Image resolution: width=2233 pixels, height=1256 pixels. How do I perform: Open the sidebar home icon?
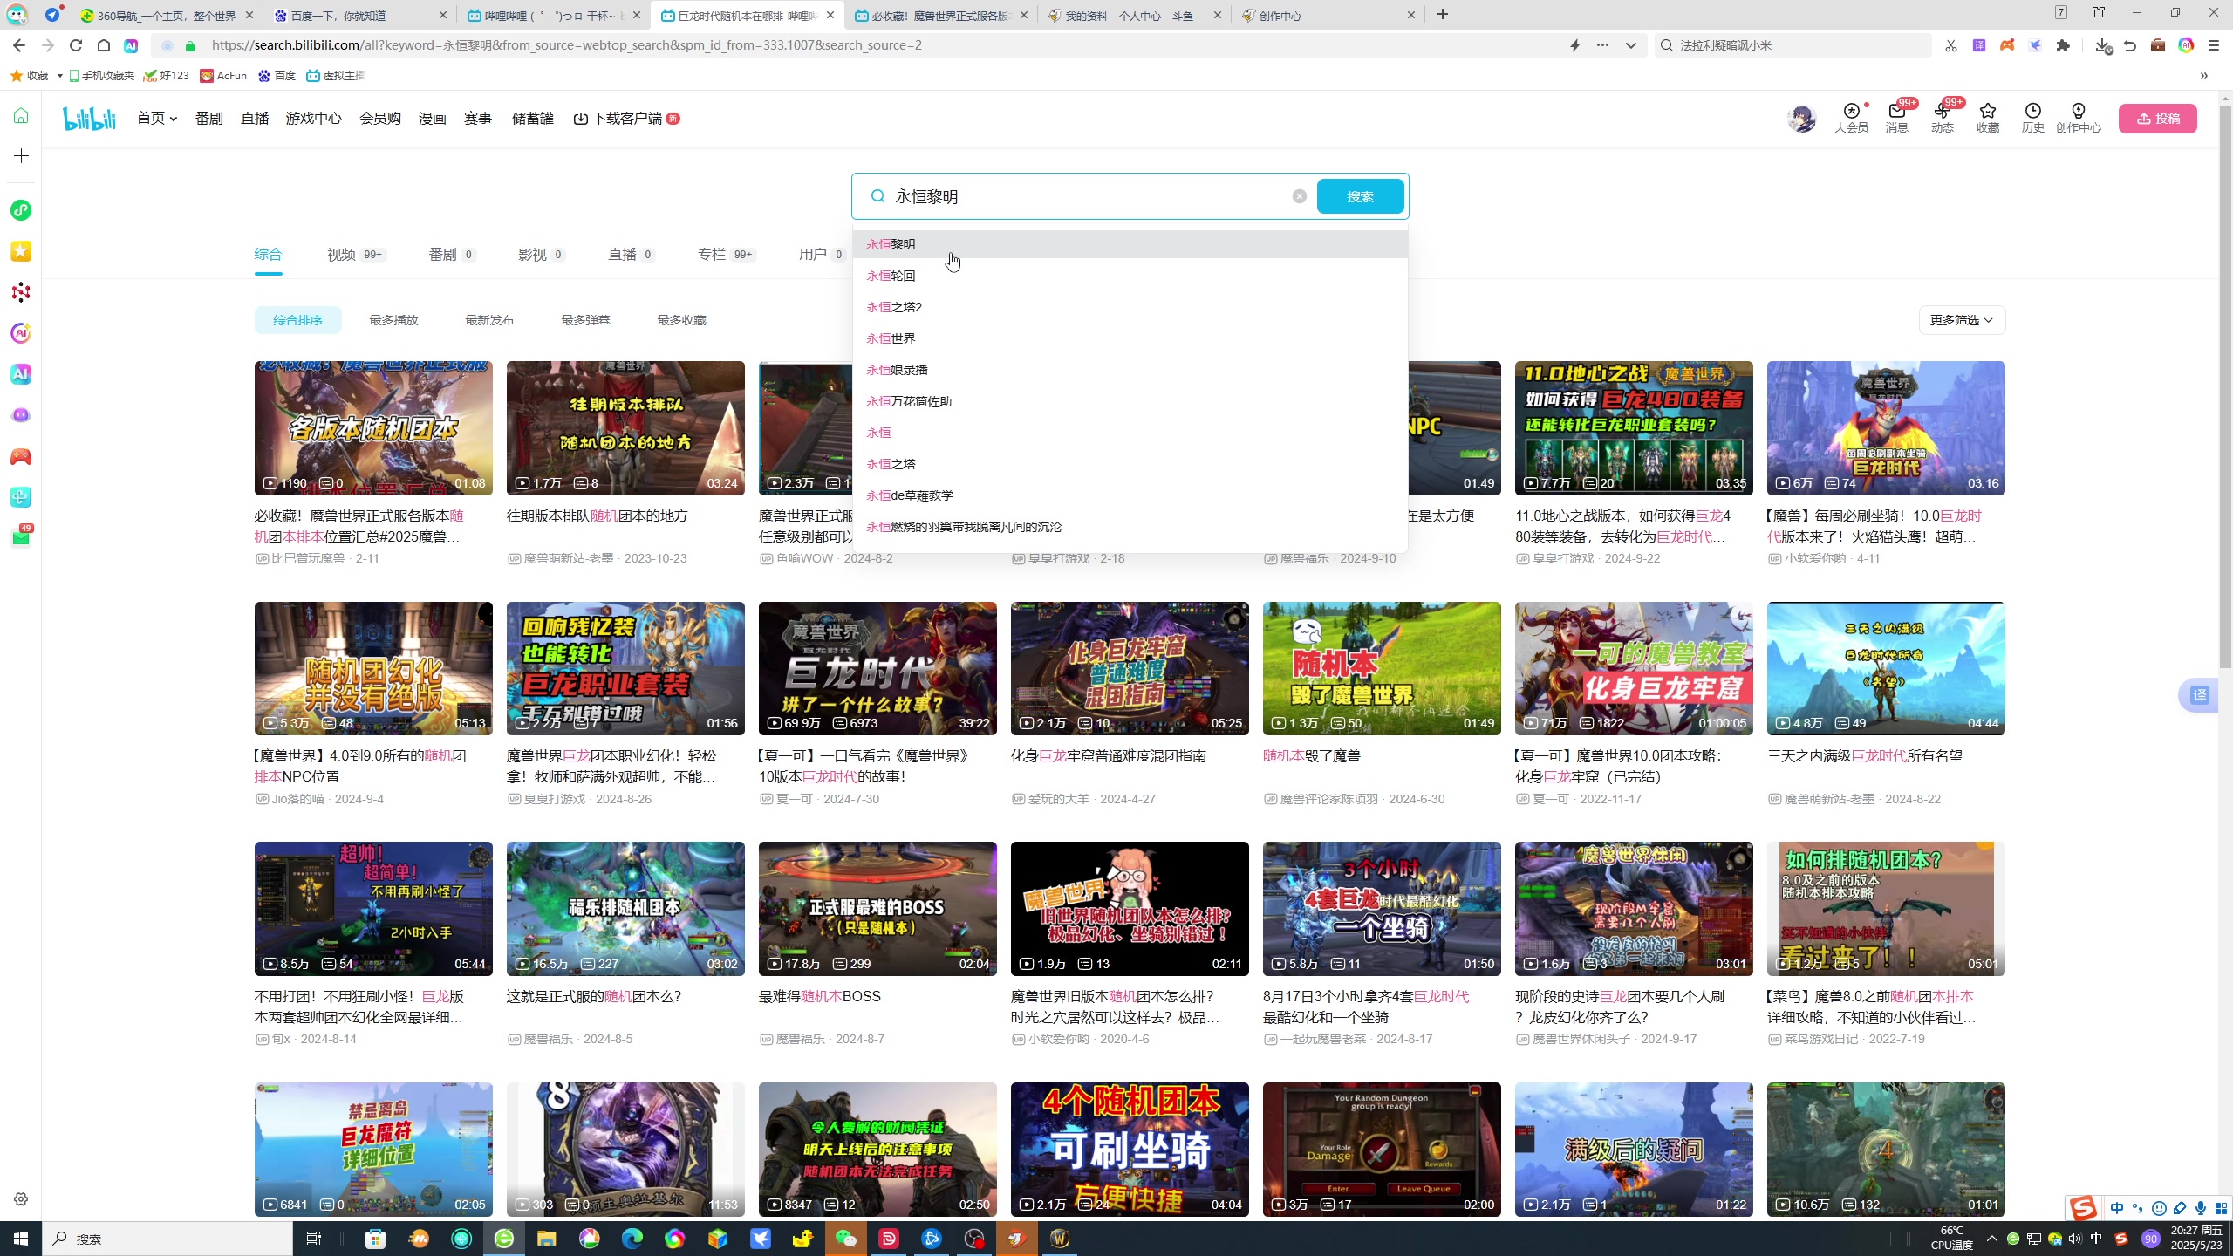(21, 115)
